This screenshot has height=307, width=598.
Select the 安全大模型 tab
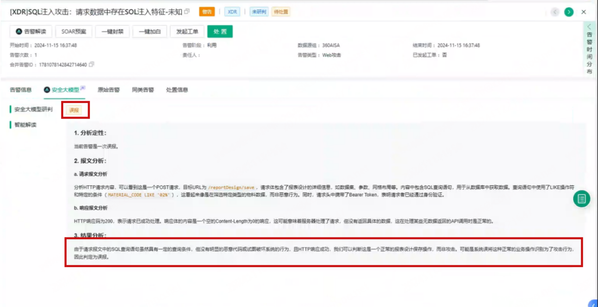coord(65,90)
